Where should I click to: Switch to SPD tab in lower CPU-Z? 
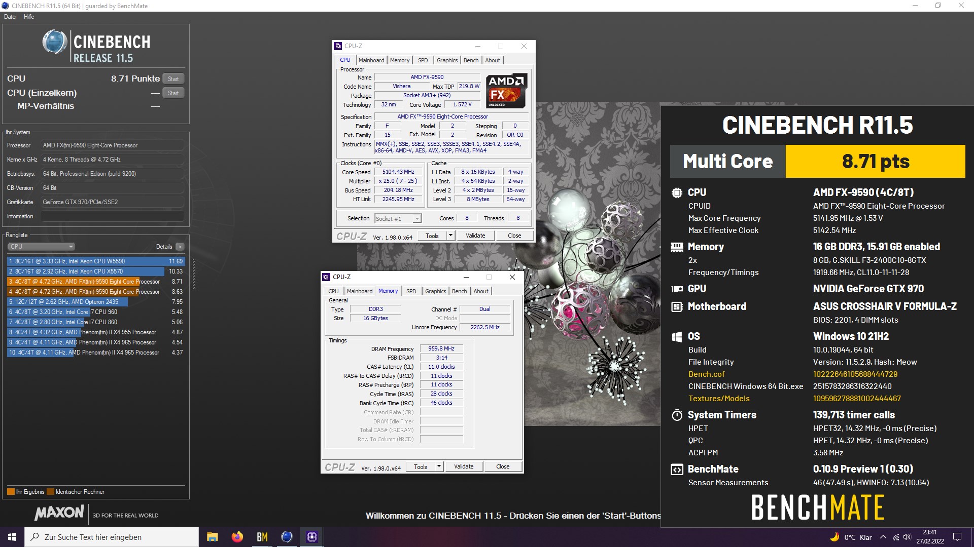coord(411,291)
